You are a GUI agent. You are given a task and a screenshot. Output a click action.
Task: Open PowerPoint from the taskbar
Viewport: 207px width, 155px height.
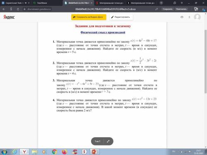click(x=94, y=152)
